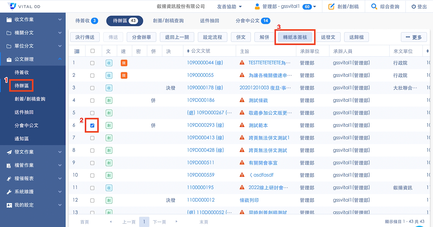
Task: Click the blue 收 document icon in row 3
Action: (x=109, y=88)
